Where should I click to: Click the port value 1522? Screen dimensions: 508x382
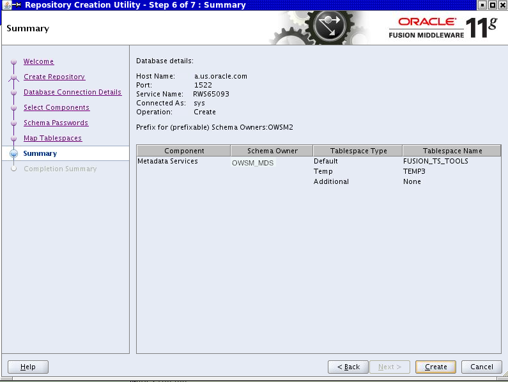[x=203, y=85]
